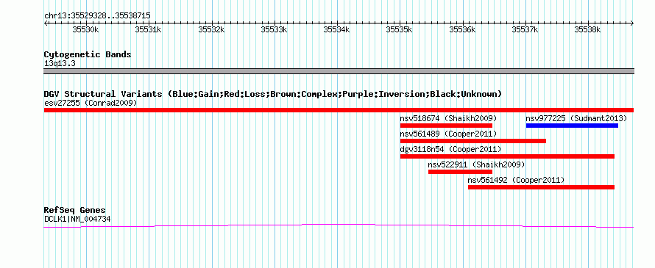Click the esv27255 (Conrad2009) red loss bar

coord(339,110)
